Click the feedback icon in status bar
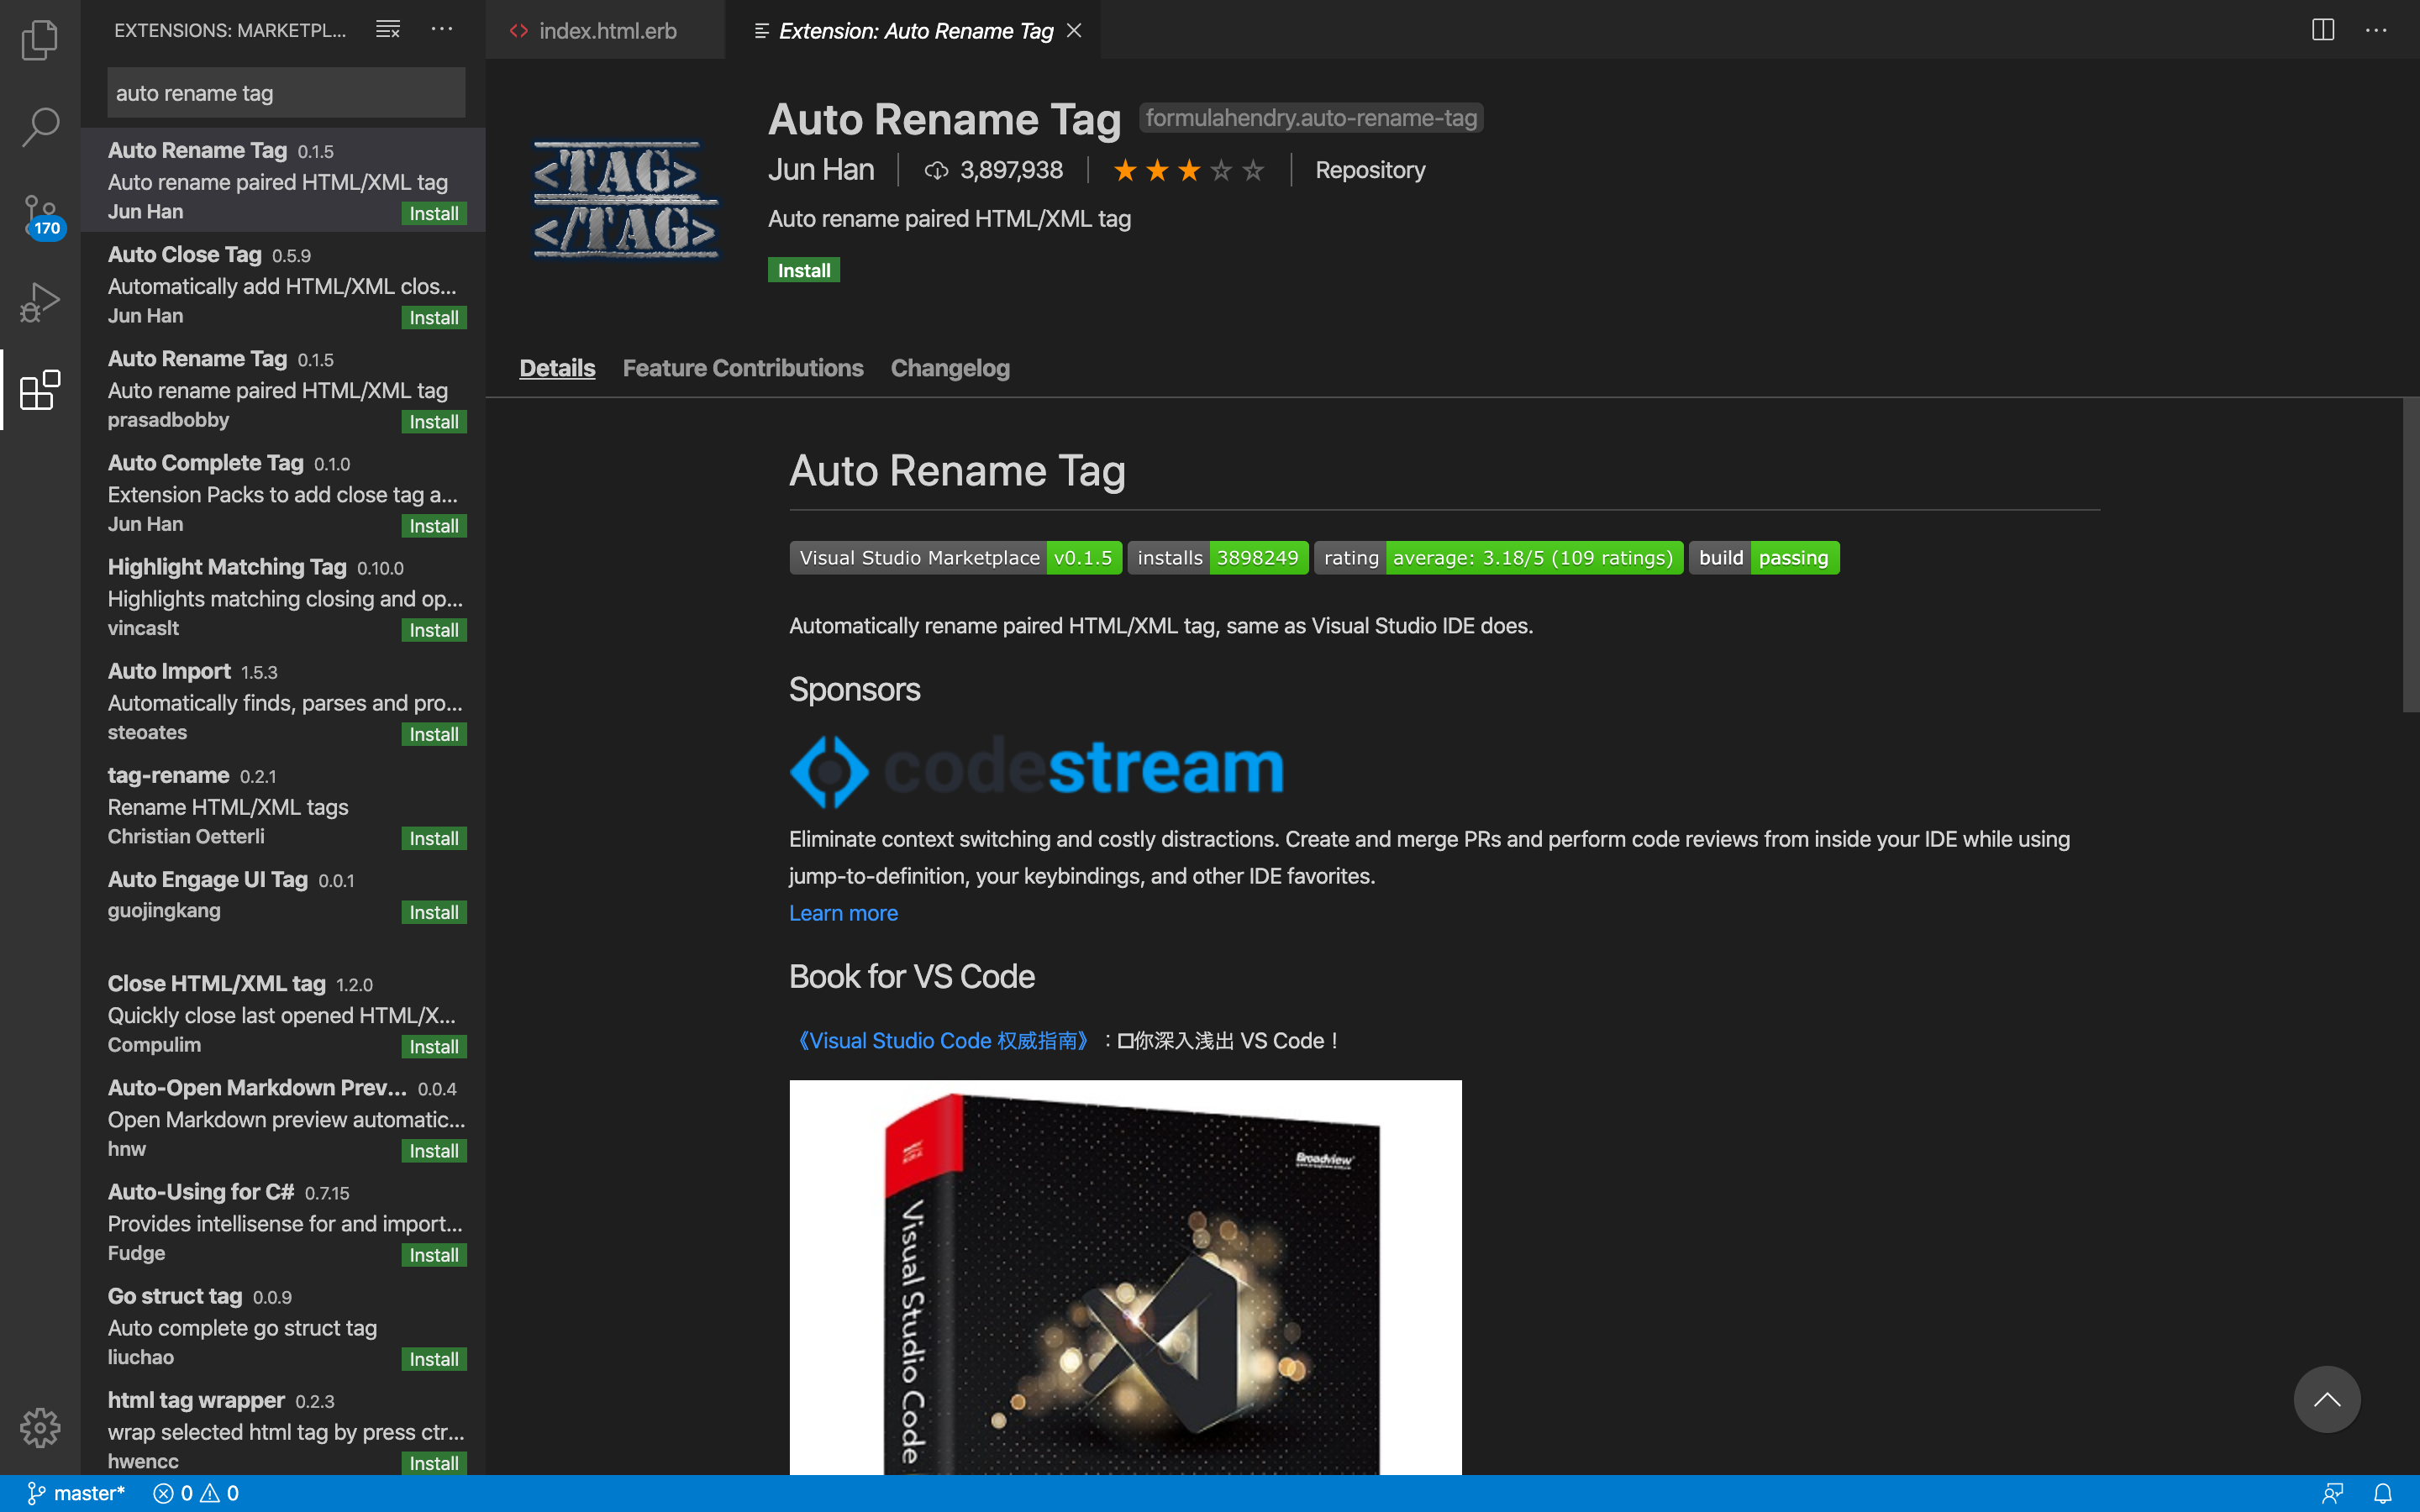Viewport: 2420px width, 1512px height. pos(2333,1493)
